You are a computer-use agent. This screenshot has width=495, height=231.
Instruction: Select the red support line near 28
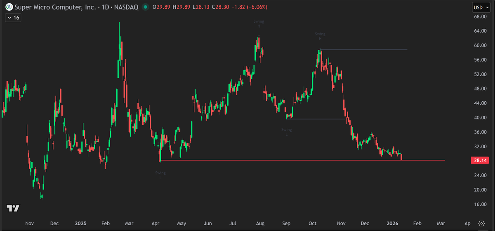pos(303,160)
